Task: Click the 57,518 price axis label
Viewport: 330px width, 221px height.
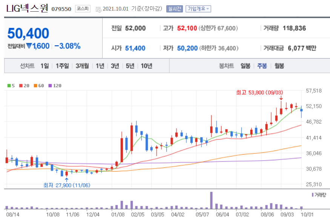Action: [314, 91]
